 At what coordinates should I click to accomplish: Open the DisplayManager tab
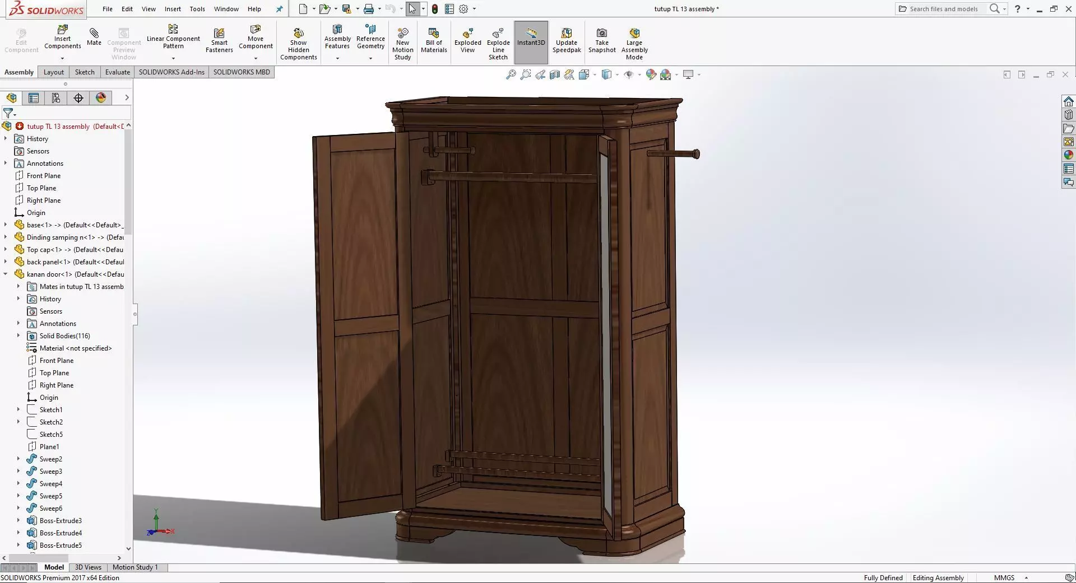click(101, 98)
